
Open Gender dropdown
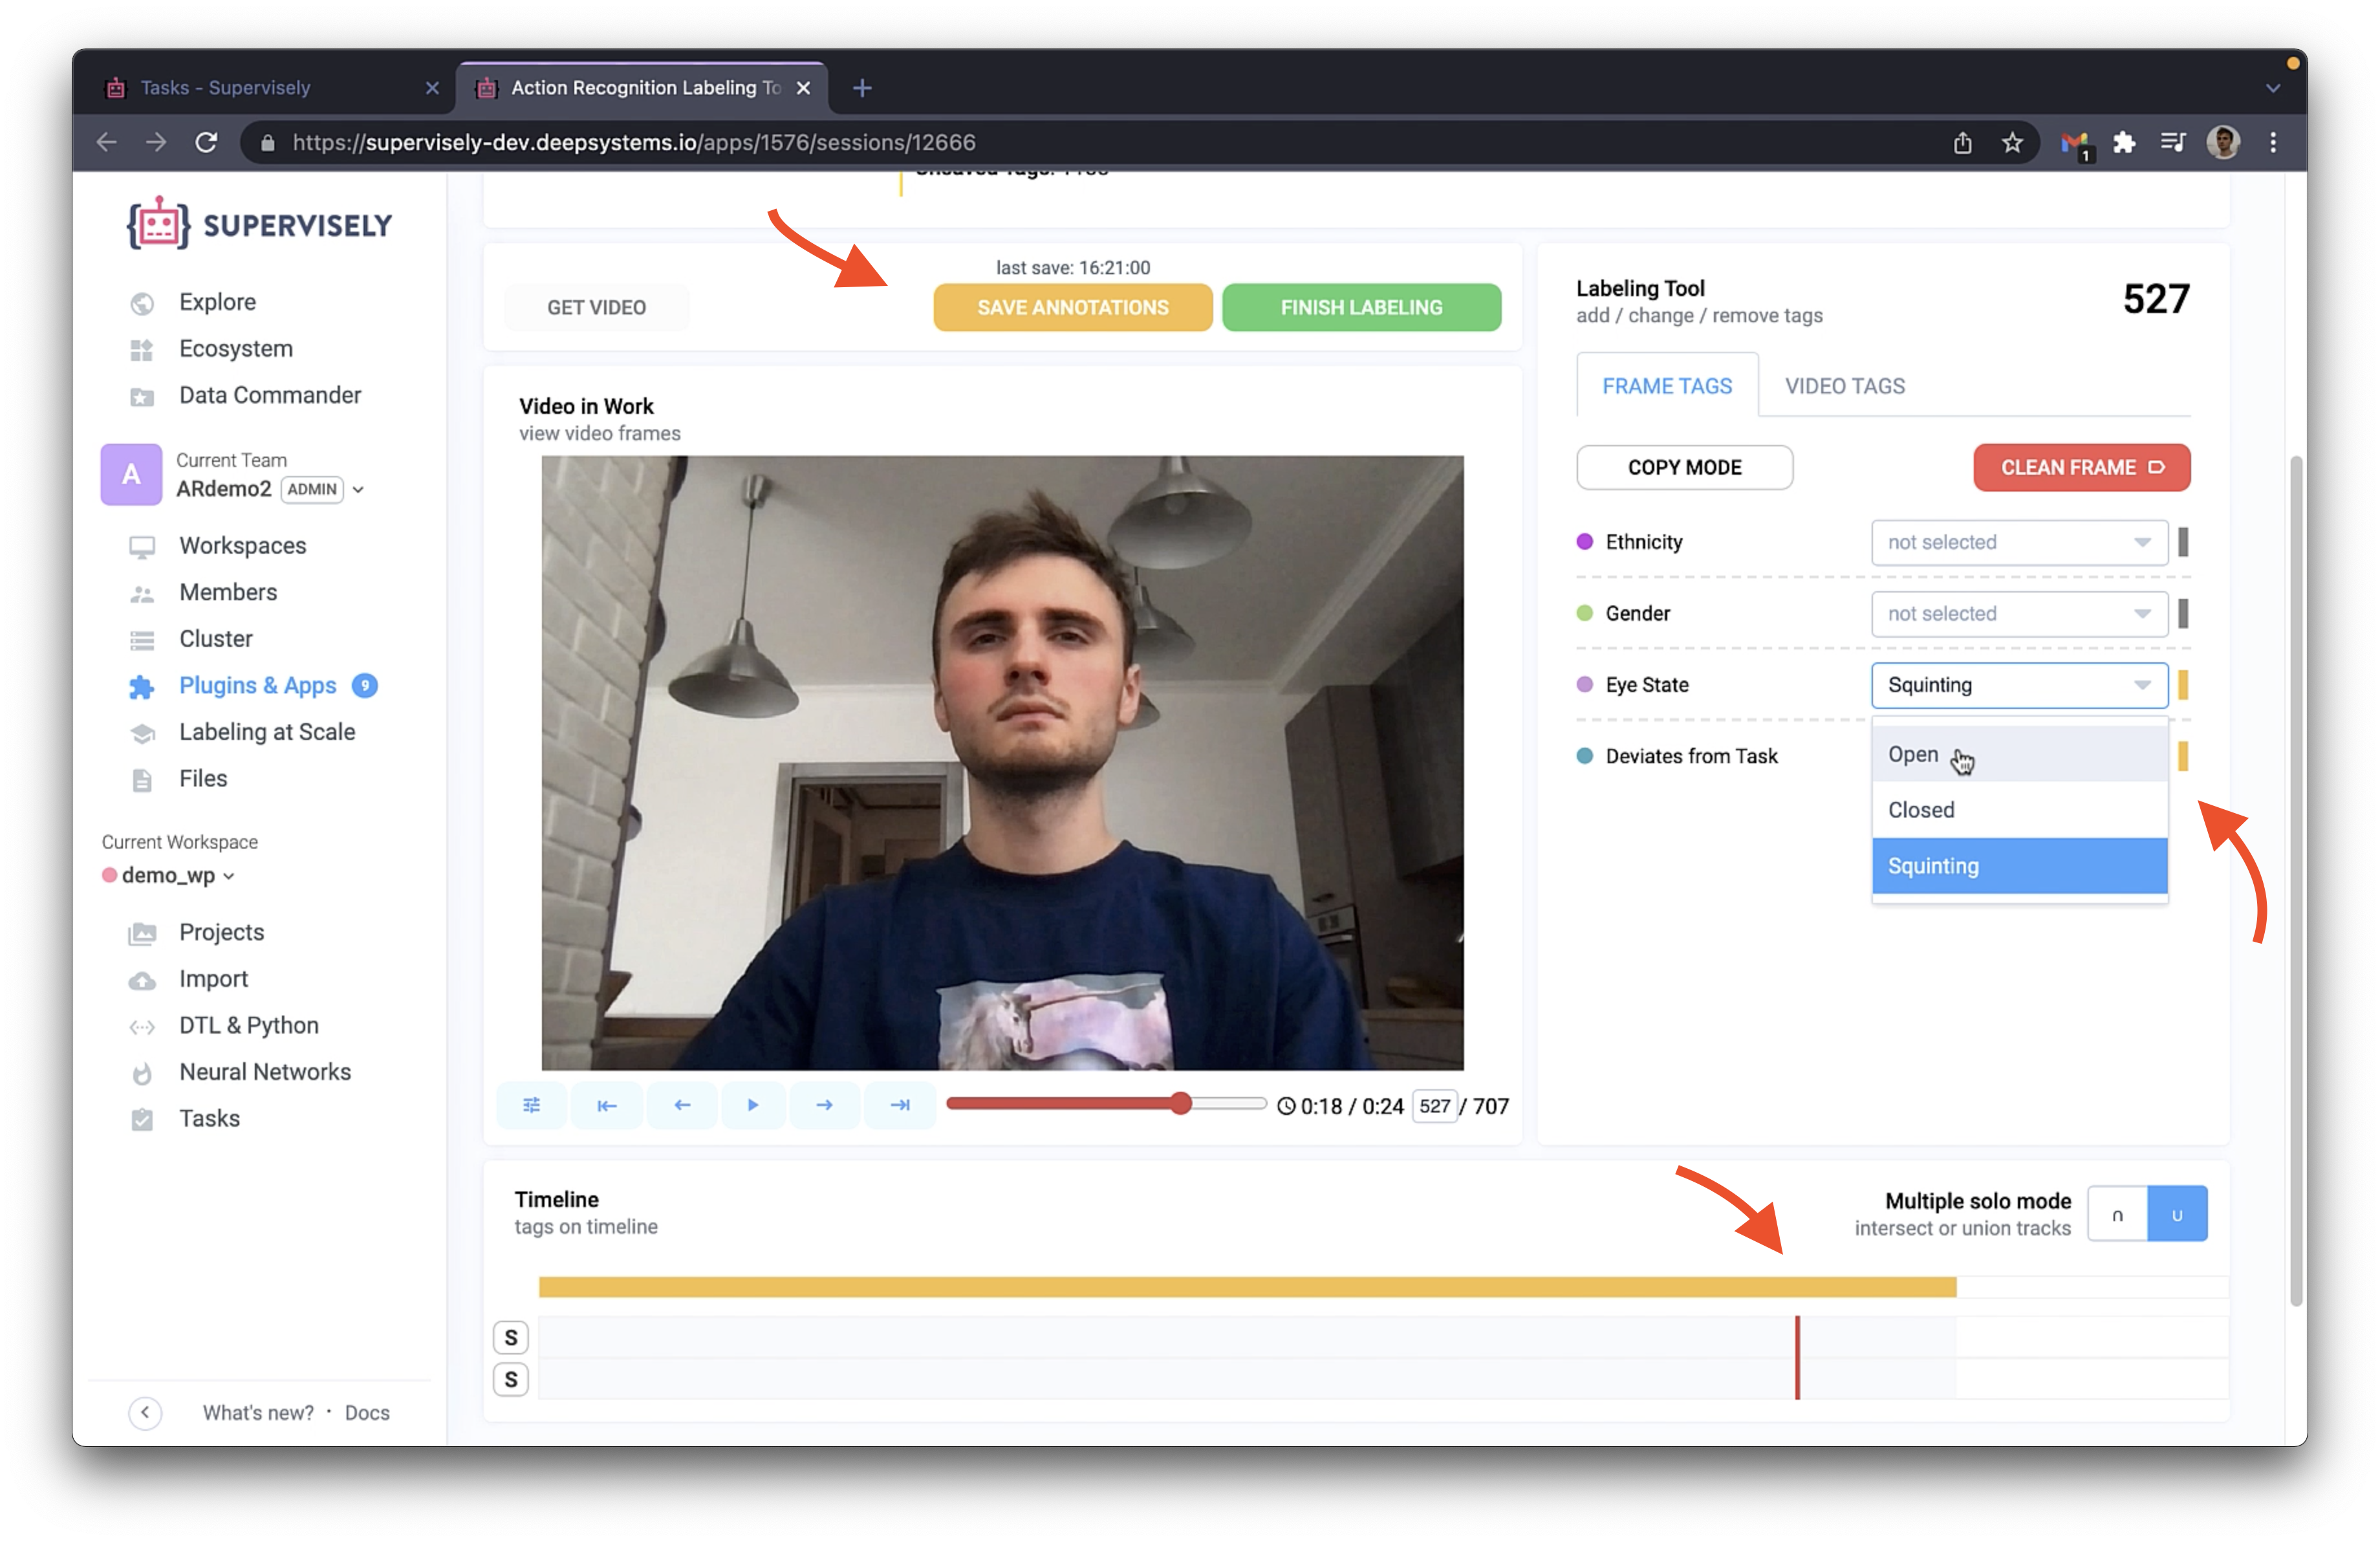pos(2019,613)
